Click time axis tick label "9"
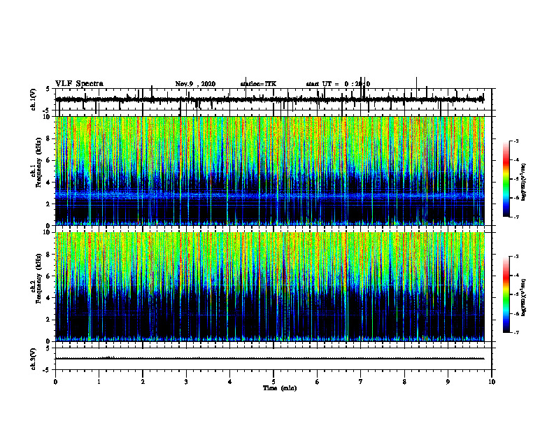The height and width of the screenshot is (428, 554). (448, 382)
